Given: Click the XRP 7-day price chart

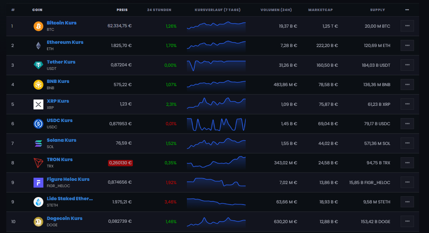Looking at the screenshot, I should pos(216,104).
